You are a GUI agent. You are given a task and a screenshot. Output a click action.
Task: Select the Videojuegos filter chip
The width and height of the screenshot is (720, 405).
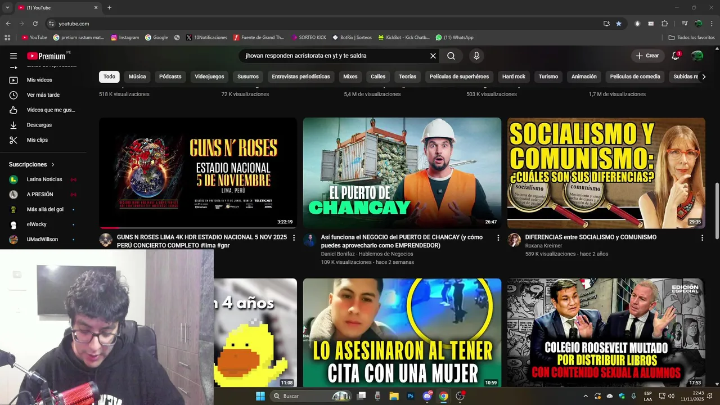209,76
